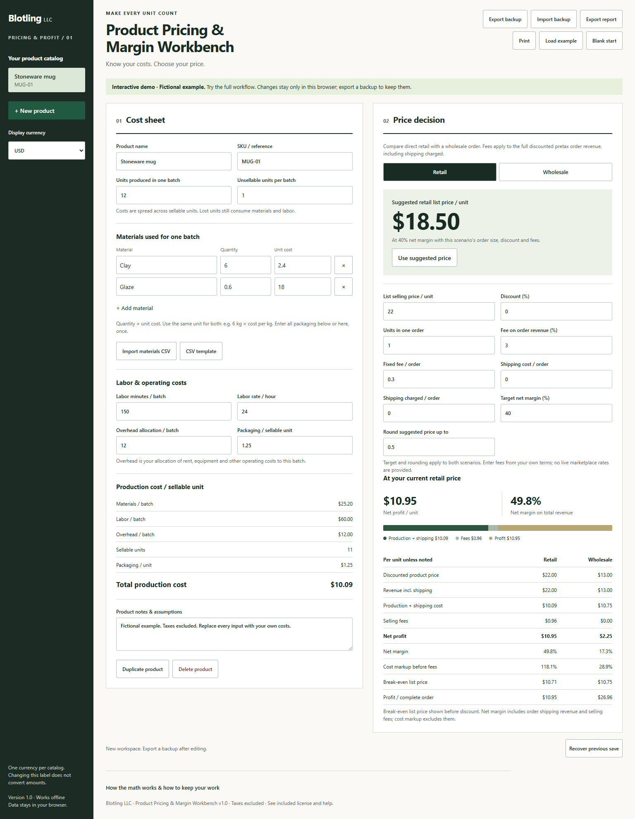Click the profit breakdown bar
Image resolution: width=635 pixels, height=819 pixels.
497,528
